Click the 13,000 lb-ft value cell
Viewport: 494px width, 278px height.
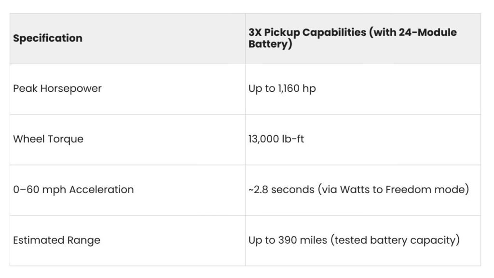(363, 139)
